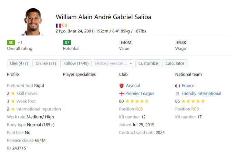Open the History version dropdown
This screenshot has height=154, width=248.
click(114, 64)
